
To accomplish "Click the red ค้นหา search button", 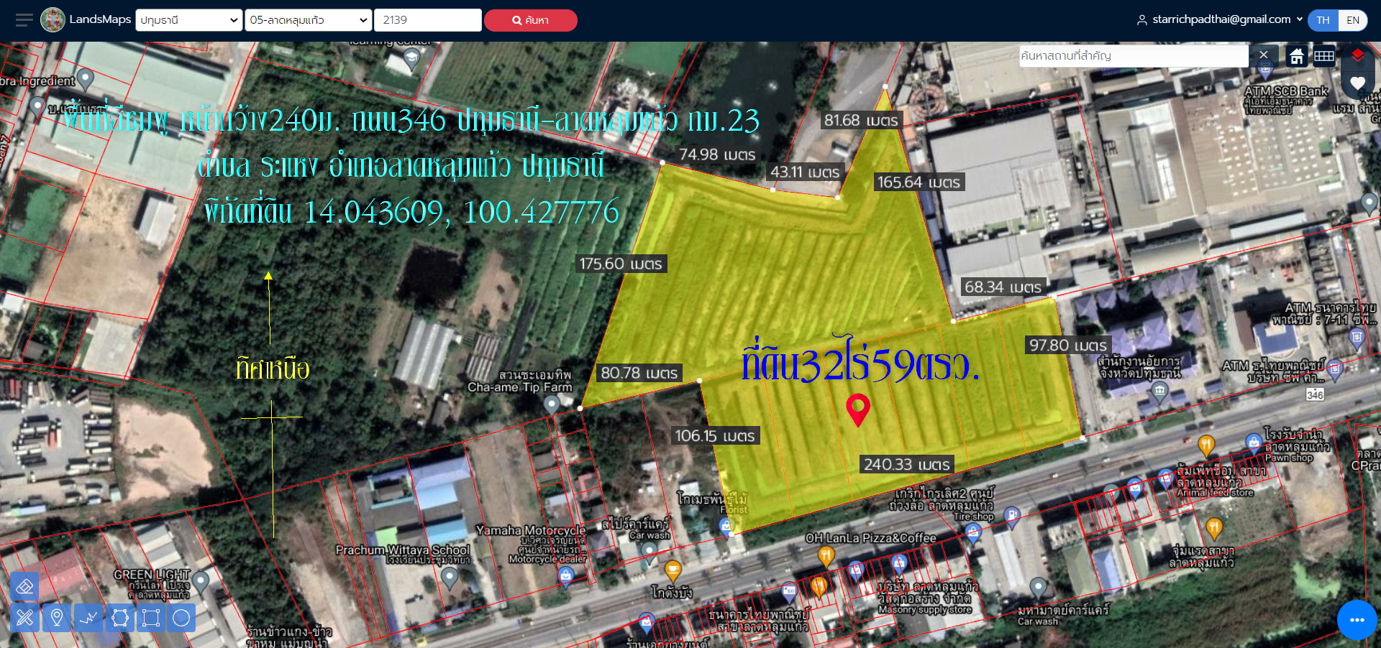I will tap(530, 20).
